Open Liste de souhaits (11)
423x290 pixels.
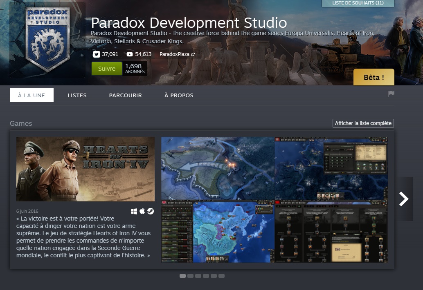tap(358, 3)
